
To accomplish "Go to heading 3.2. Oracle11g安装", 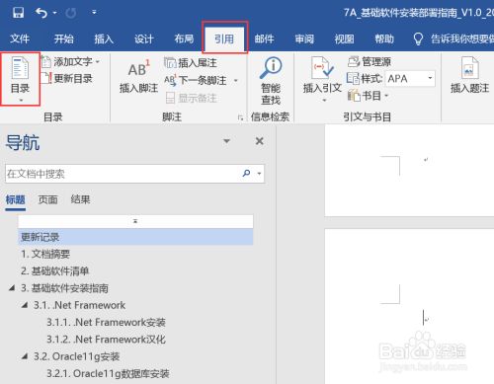I will 76,356.
